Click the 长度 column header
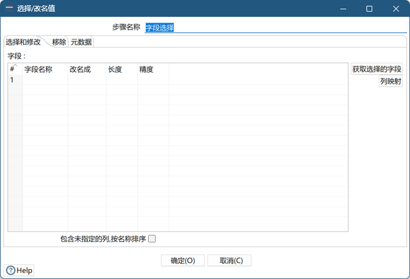 pyautogui.click(x=121, y=69)
